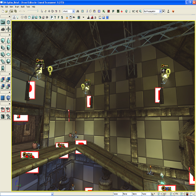Screen dimensions: 196x196
Task: Open the viewport options dropdown arrow
Action: tap(83, 17)
